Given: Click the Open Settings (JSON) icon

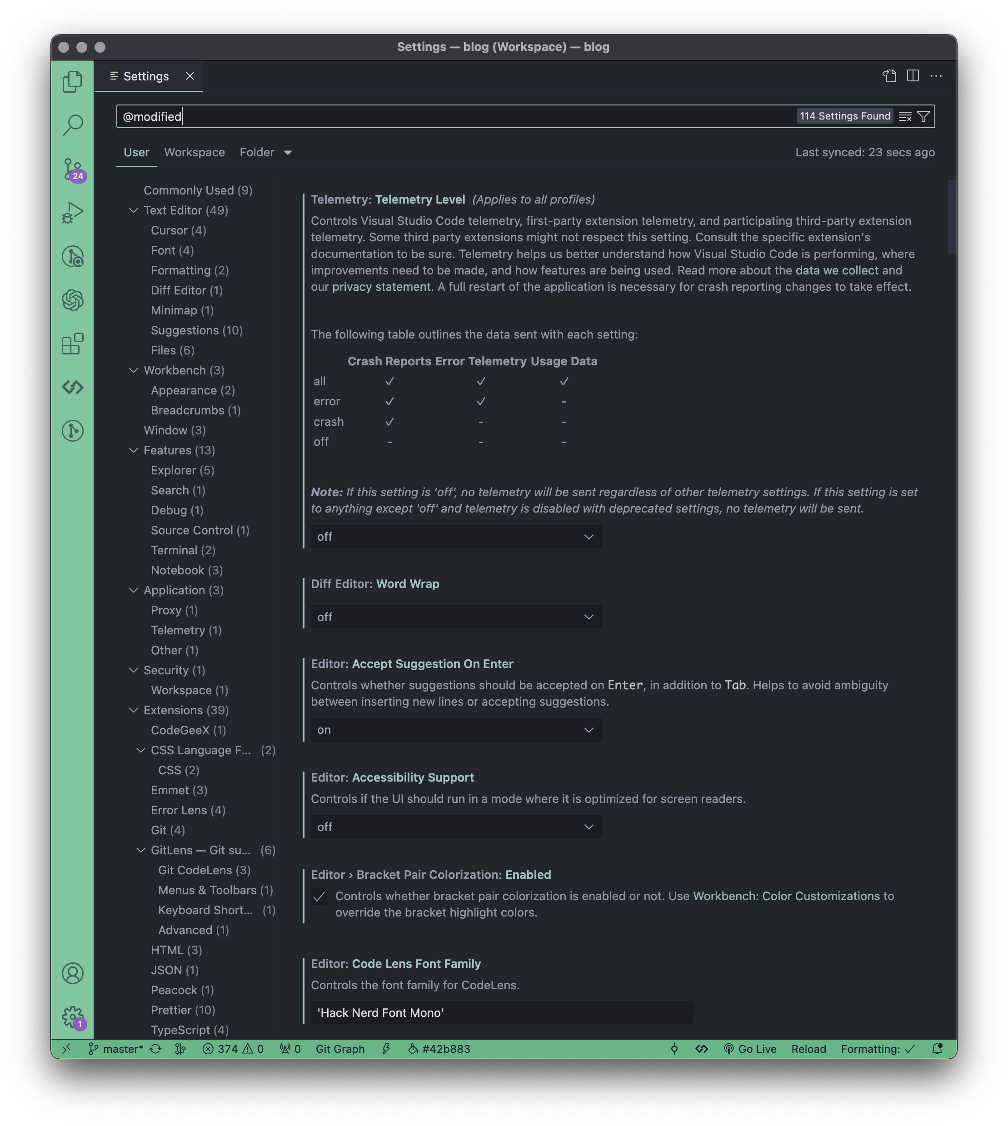Looking at the screenshot, I should click(889, 76).
